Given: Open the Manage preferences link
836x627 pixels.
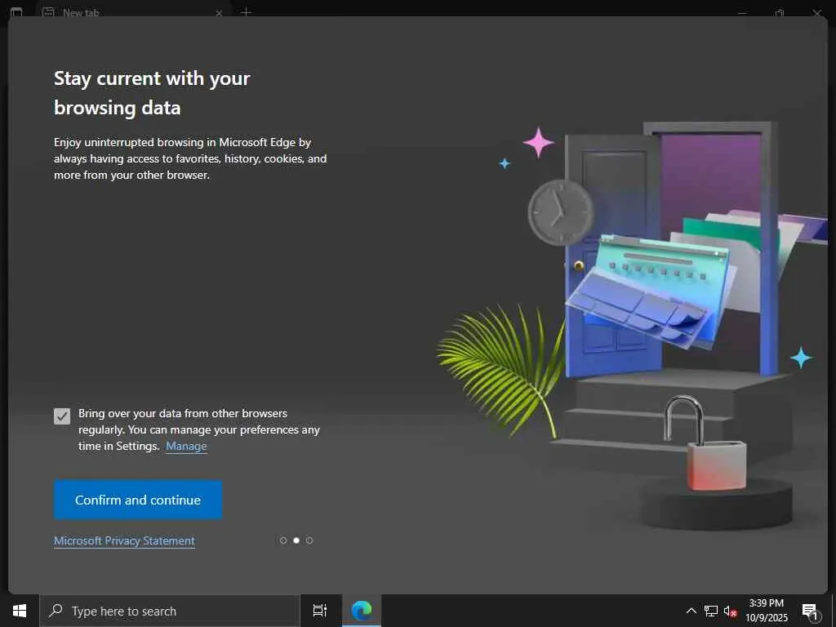Looking at the screenshot, I should pos(186,446).
